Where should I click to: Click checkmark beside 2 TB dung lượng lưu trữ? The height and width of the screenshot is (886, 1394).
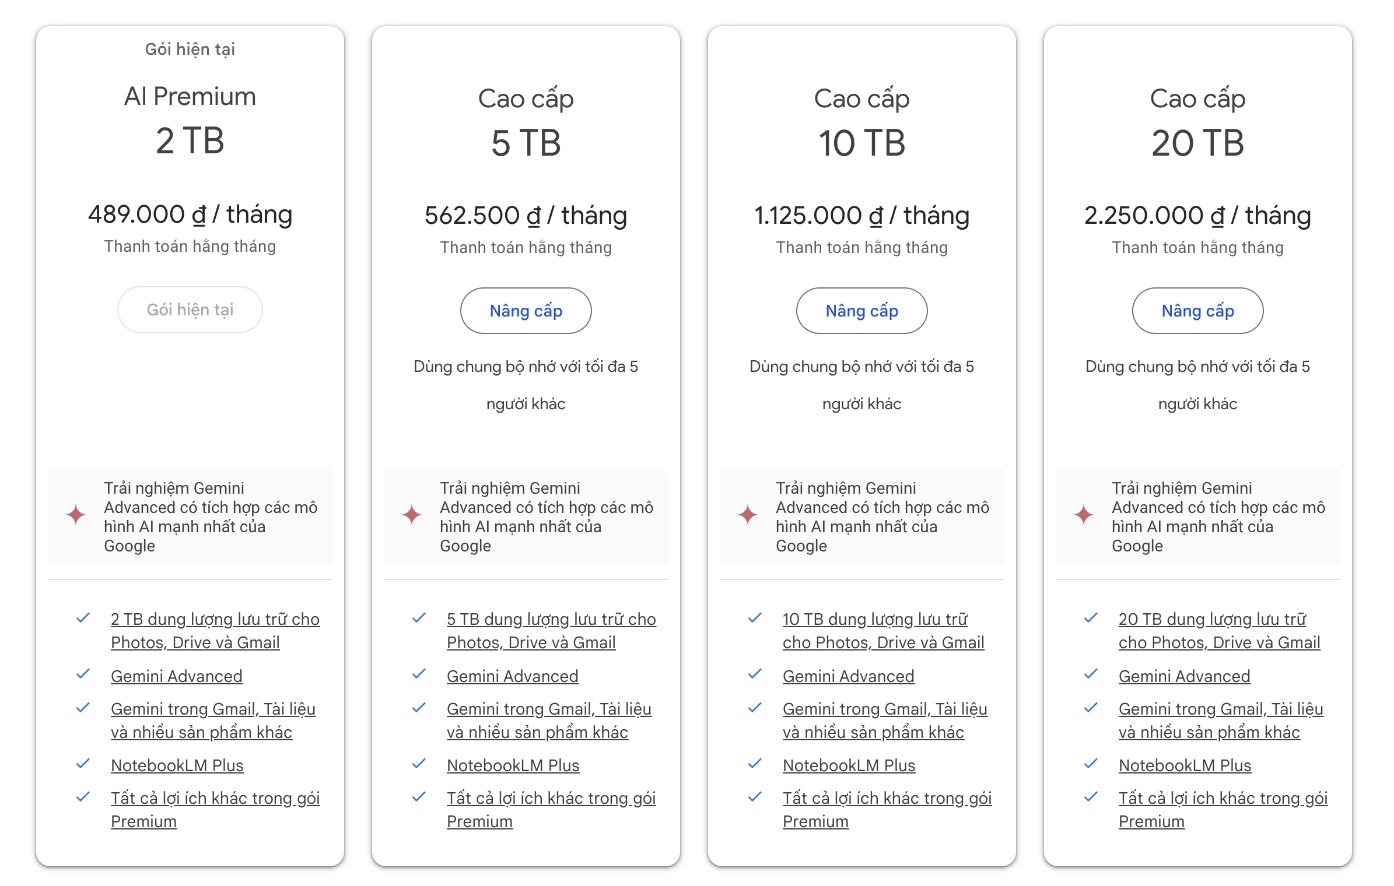83,618
